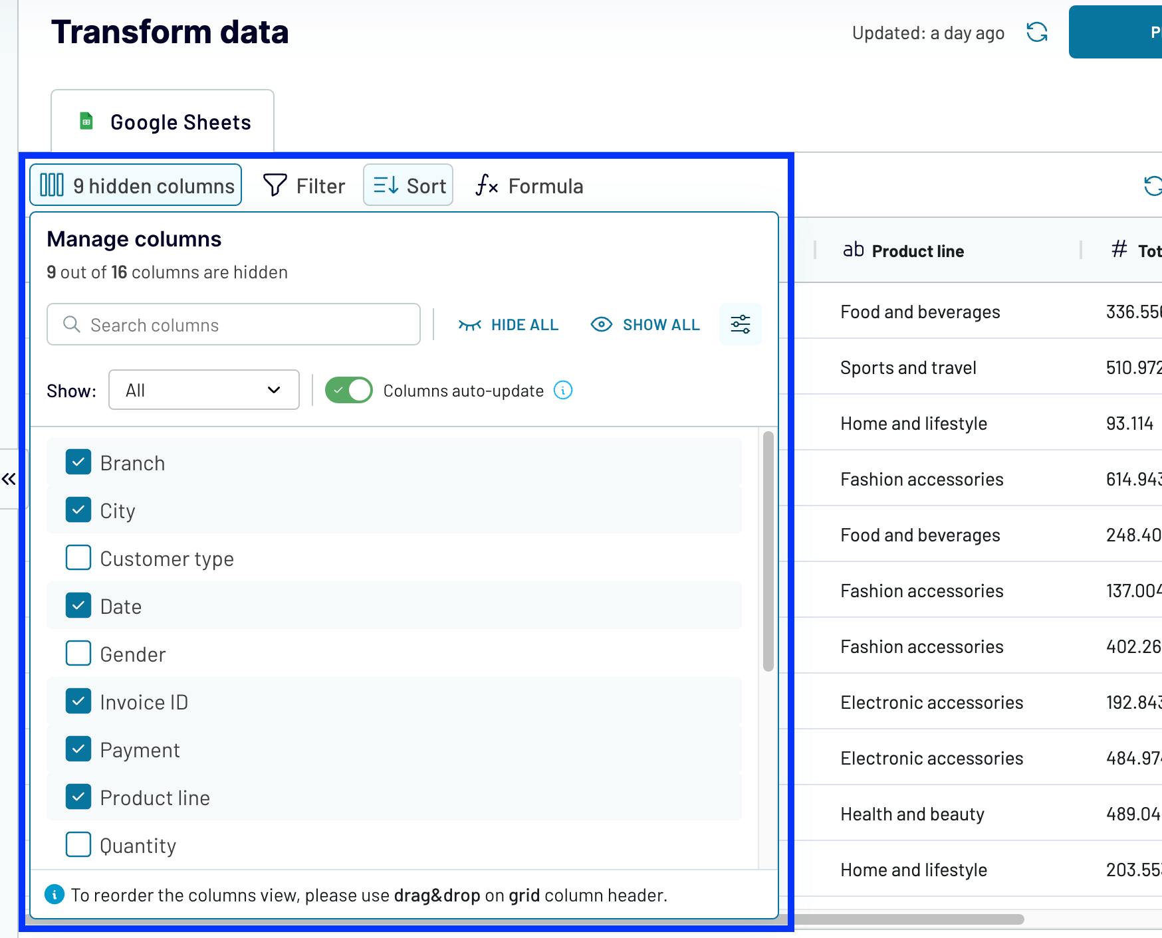Uncheck the Branch column checkbox
1162x938 pixels.
(78, 462)
